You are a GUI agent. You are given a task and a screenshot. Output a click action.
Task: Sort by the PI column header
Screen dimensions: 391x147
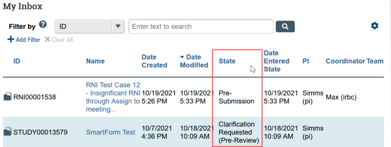[x=306, y=61]
